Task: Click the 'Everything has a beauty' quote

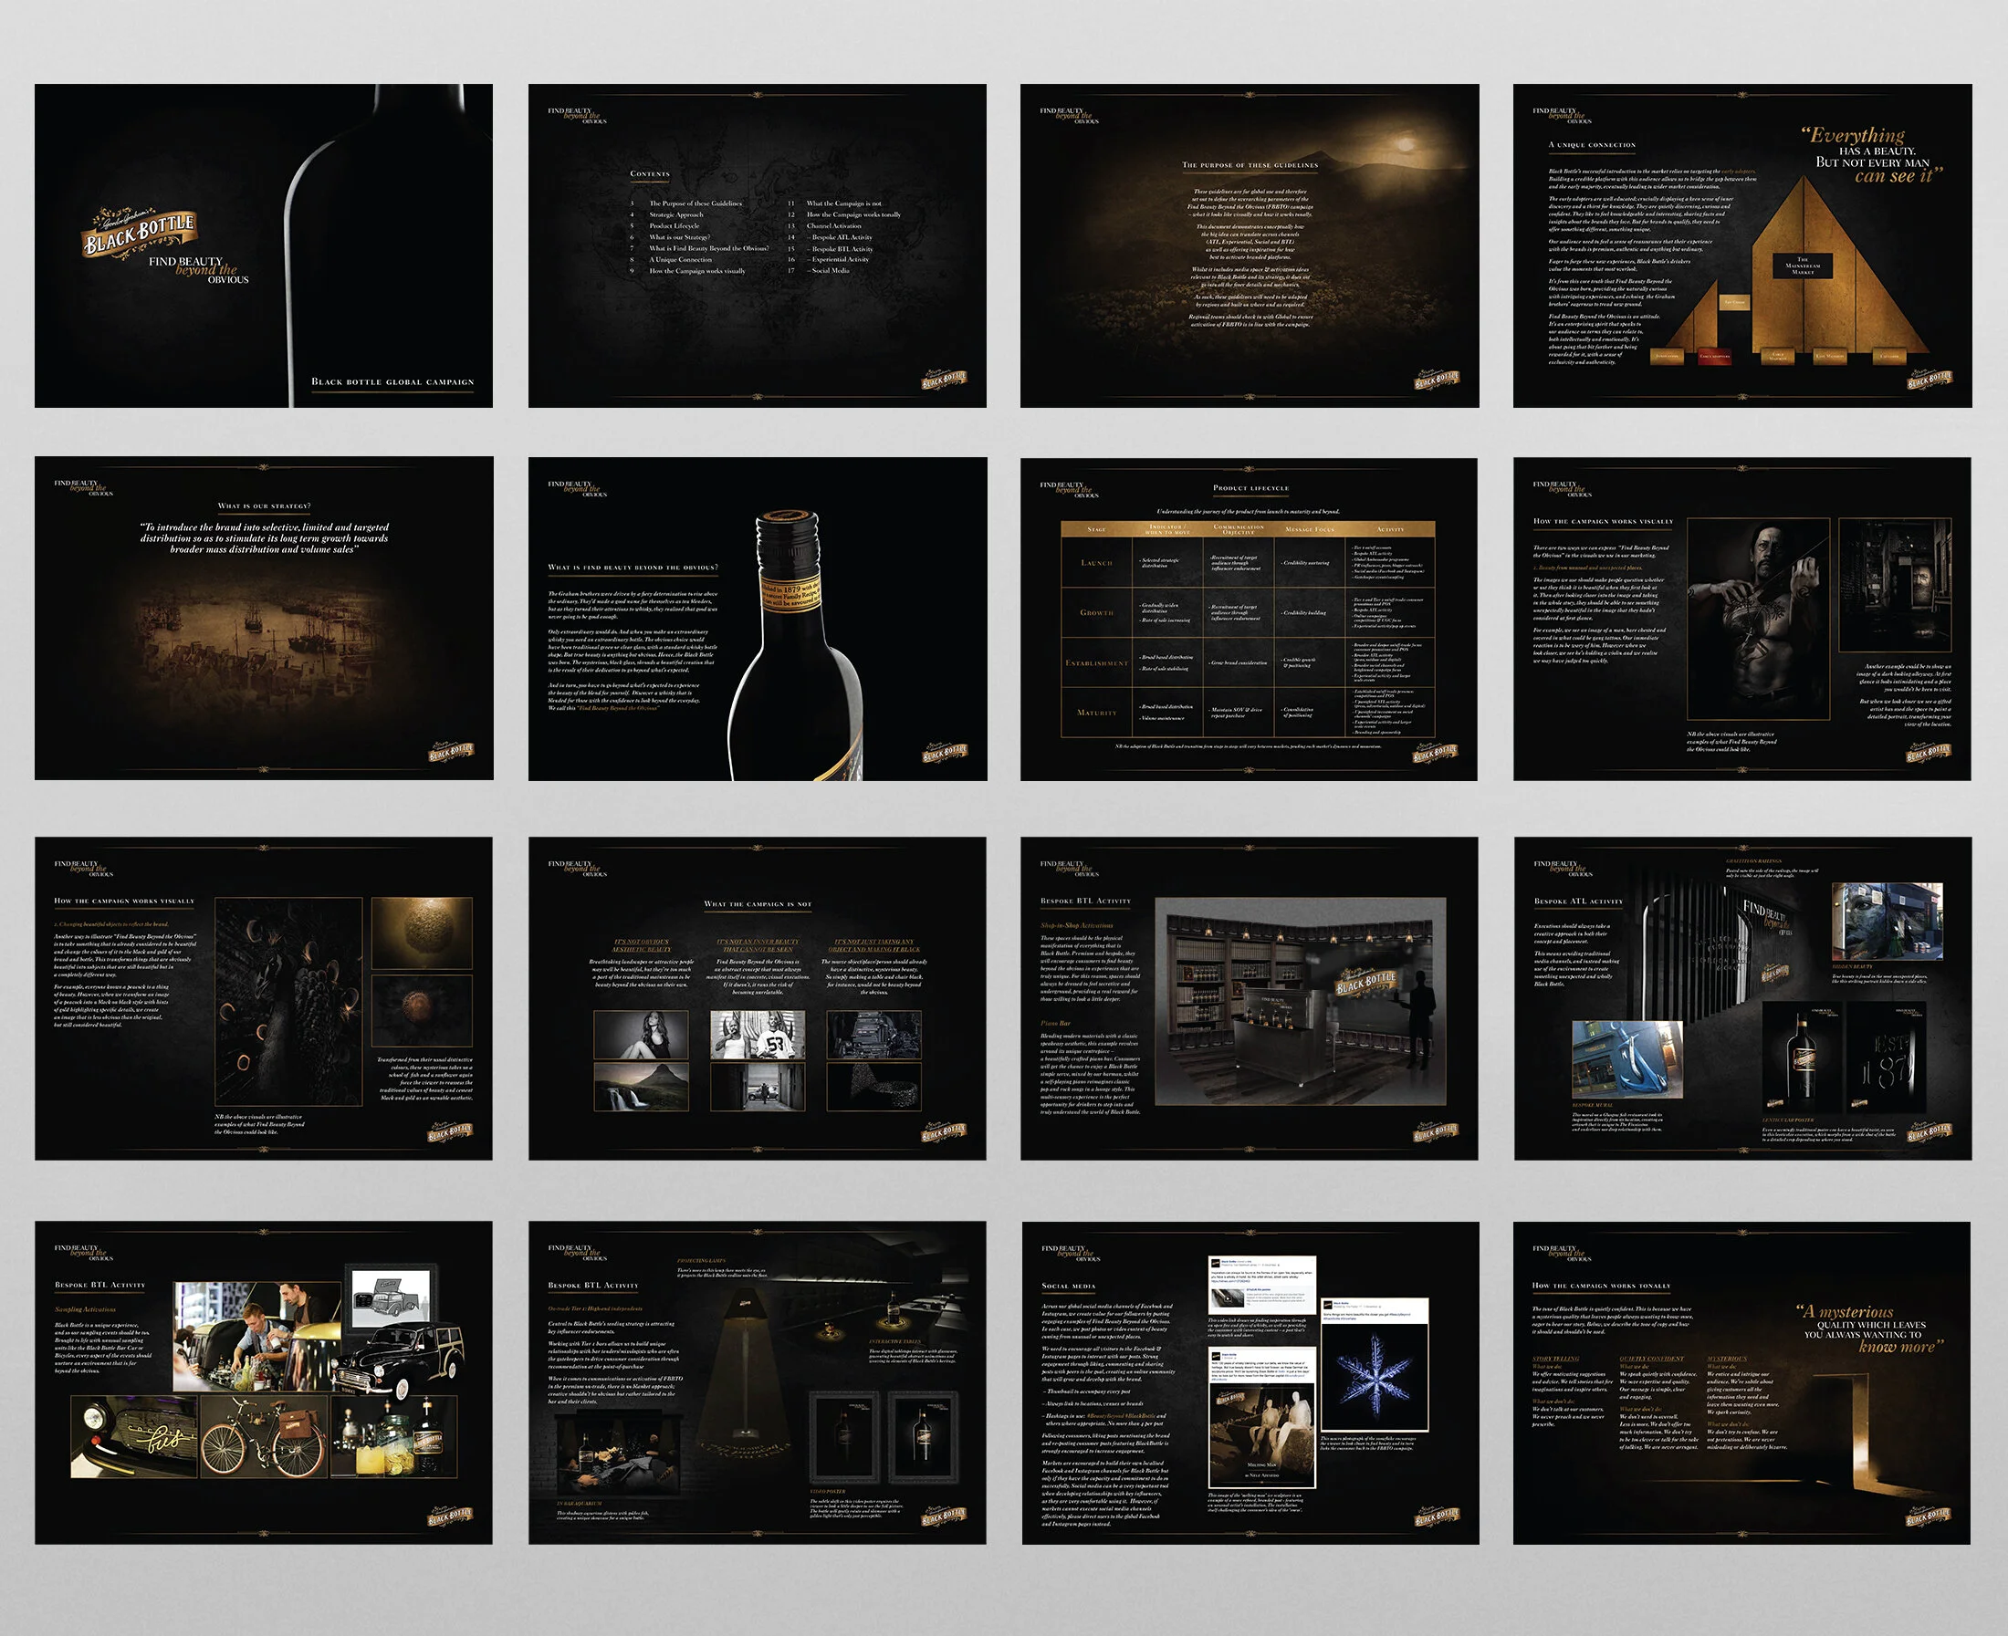Action: click(x=1871, y=155)
